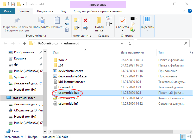This screenshot has height=140, width=193.
Task: Click the Paste clipboard icon
Action: point(57,20)
